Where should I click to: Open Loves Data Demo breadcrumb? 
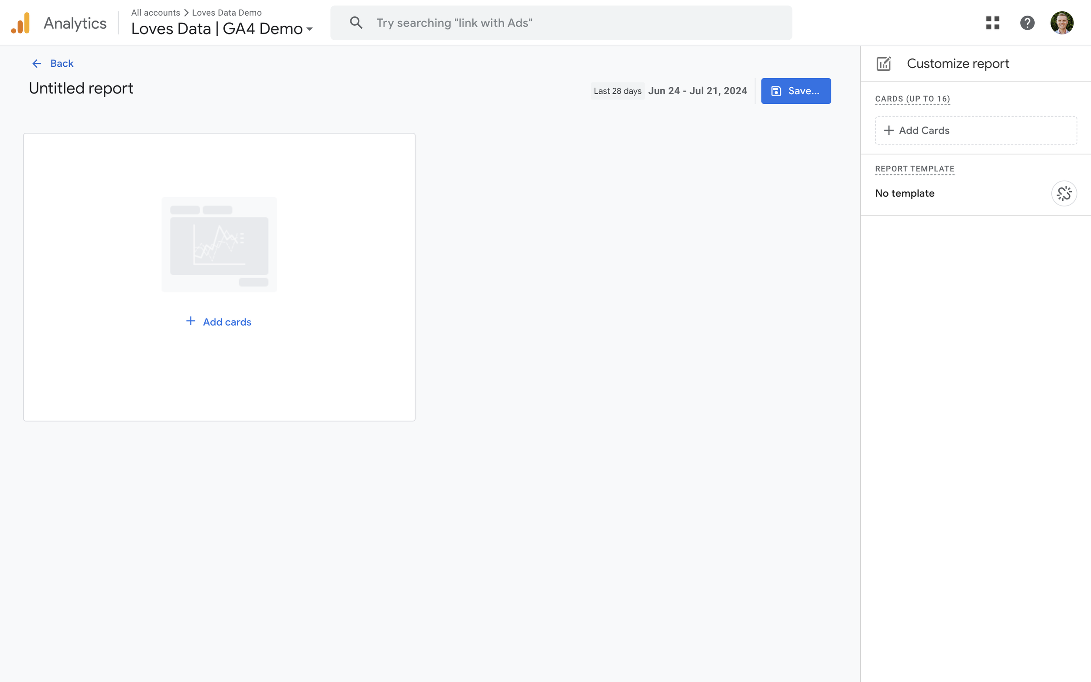pos(227,13)
